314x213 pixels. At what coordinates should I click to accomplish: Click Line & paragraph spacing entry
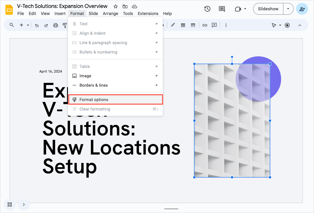tap(115, 43)
